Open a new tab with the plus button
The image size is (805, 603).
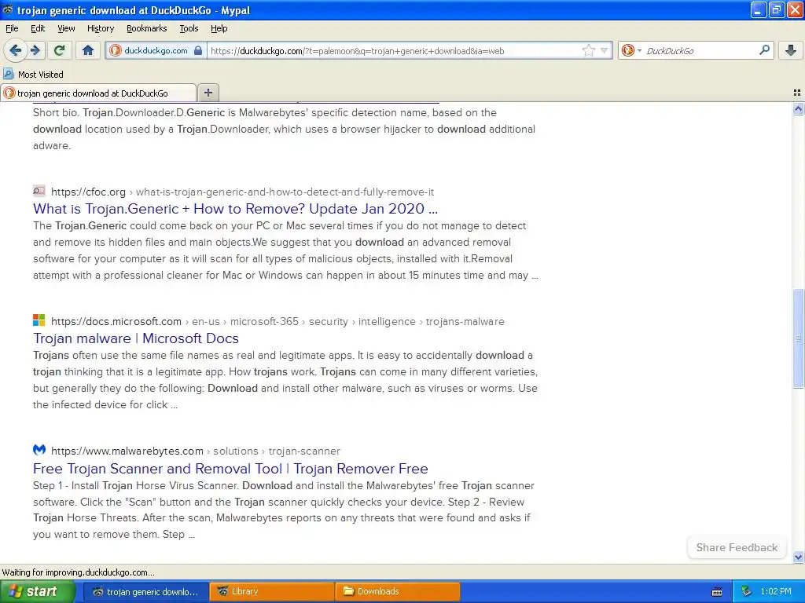click(x=208, y=93)
